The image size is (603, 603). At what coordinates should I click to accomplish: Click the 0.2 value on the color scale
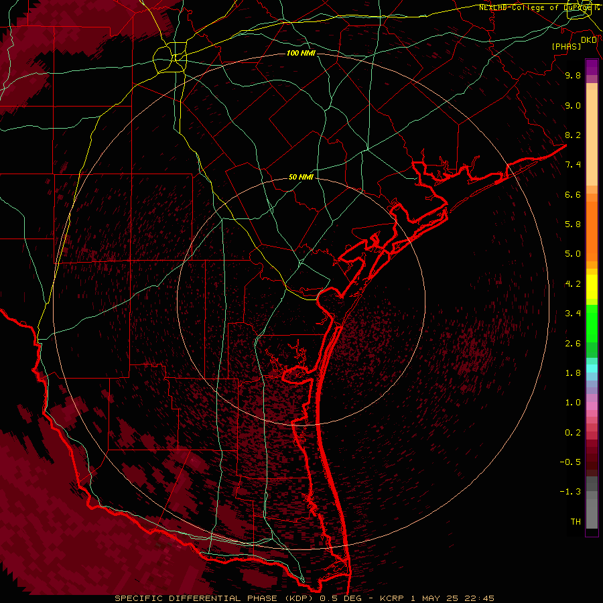tap(573, 432)
